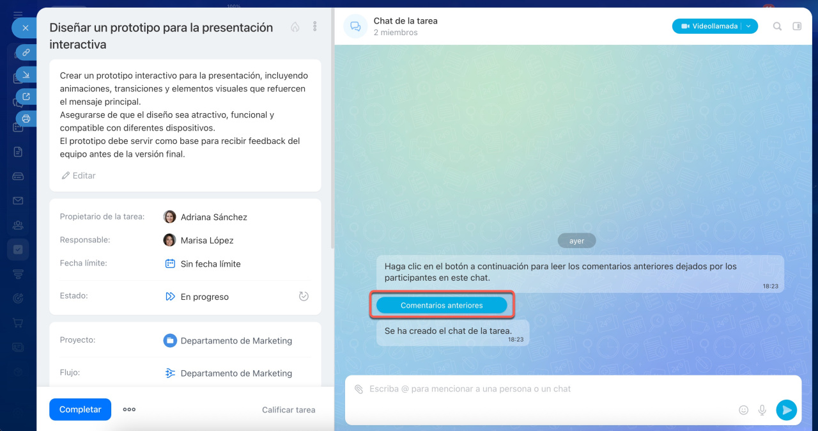The image size is (818, 431).
Task: Expand the Videollamada dropdown arrow
Action: tap(748, 26)
